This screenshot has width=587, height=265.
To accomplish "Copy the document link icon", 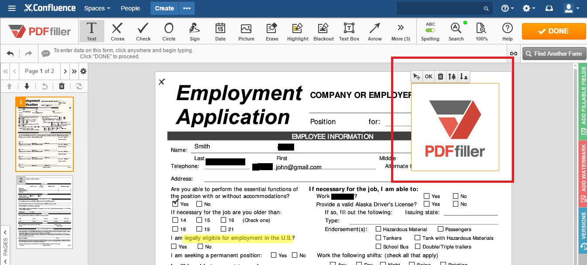I will 514,54.
